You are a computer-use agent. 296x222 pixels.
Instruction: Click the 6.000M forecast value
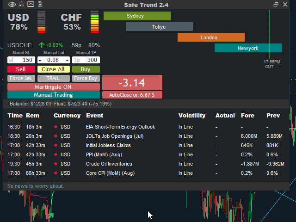click(x=249, y=136)
